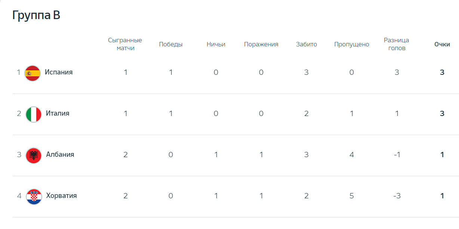
Task: Open the Албания team link
Action: point(60,155)
